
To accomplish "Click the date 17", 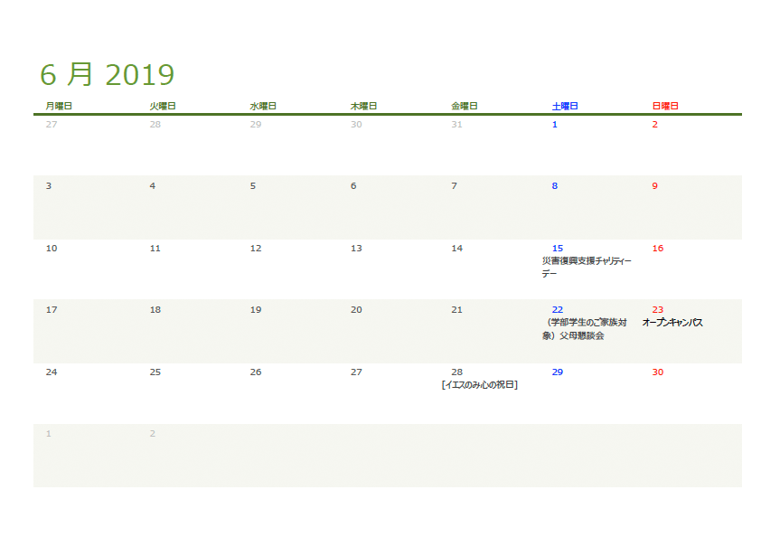I will point(52,310).
